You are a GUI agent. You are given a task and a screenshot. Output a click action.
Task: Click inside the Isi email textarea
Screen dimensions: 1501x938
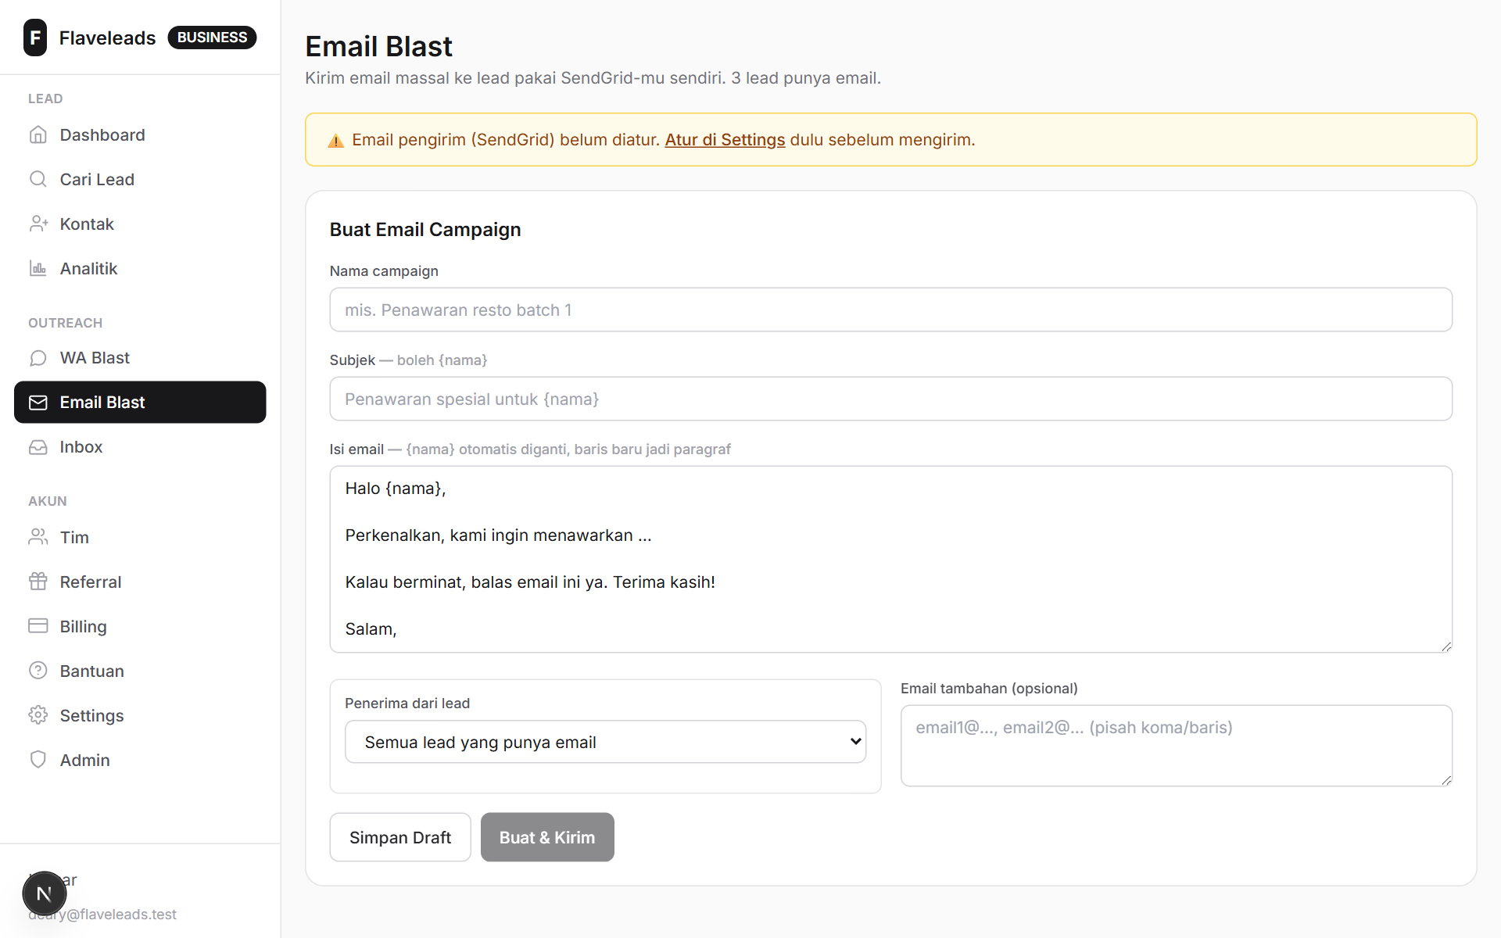[890, 559]
